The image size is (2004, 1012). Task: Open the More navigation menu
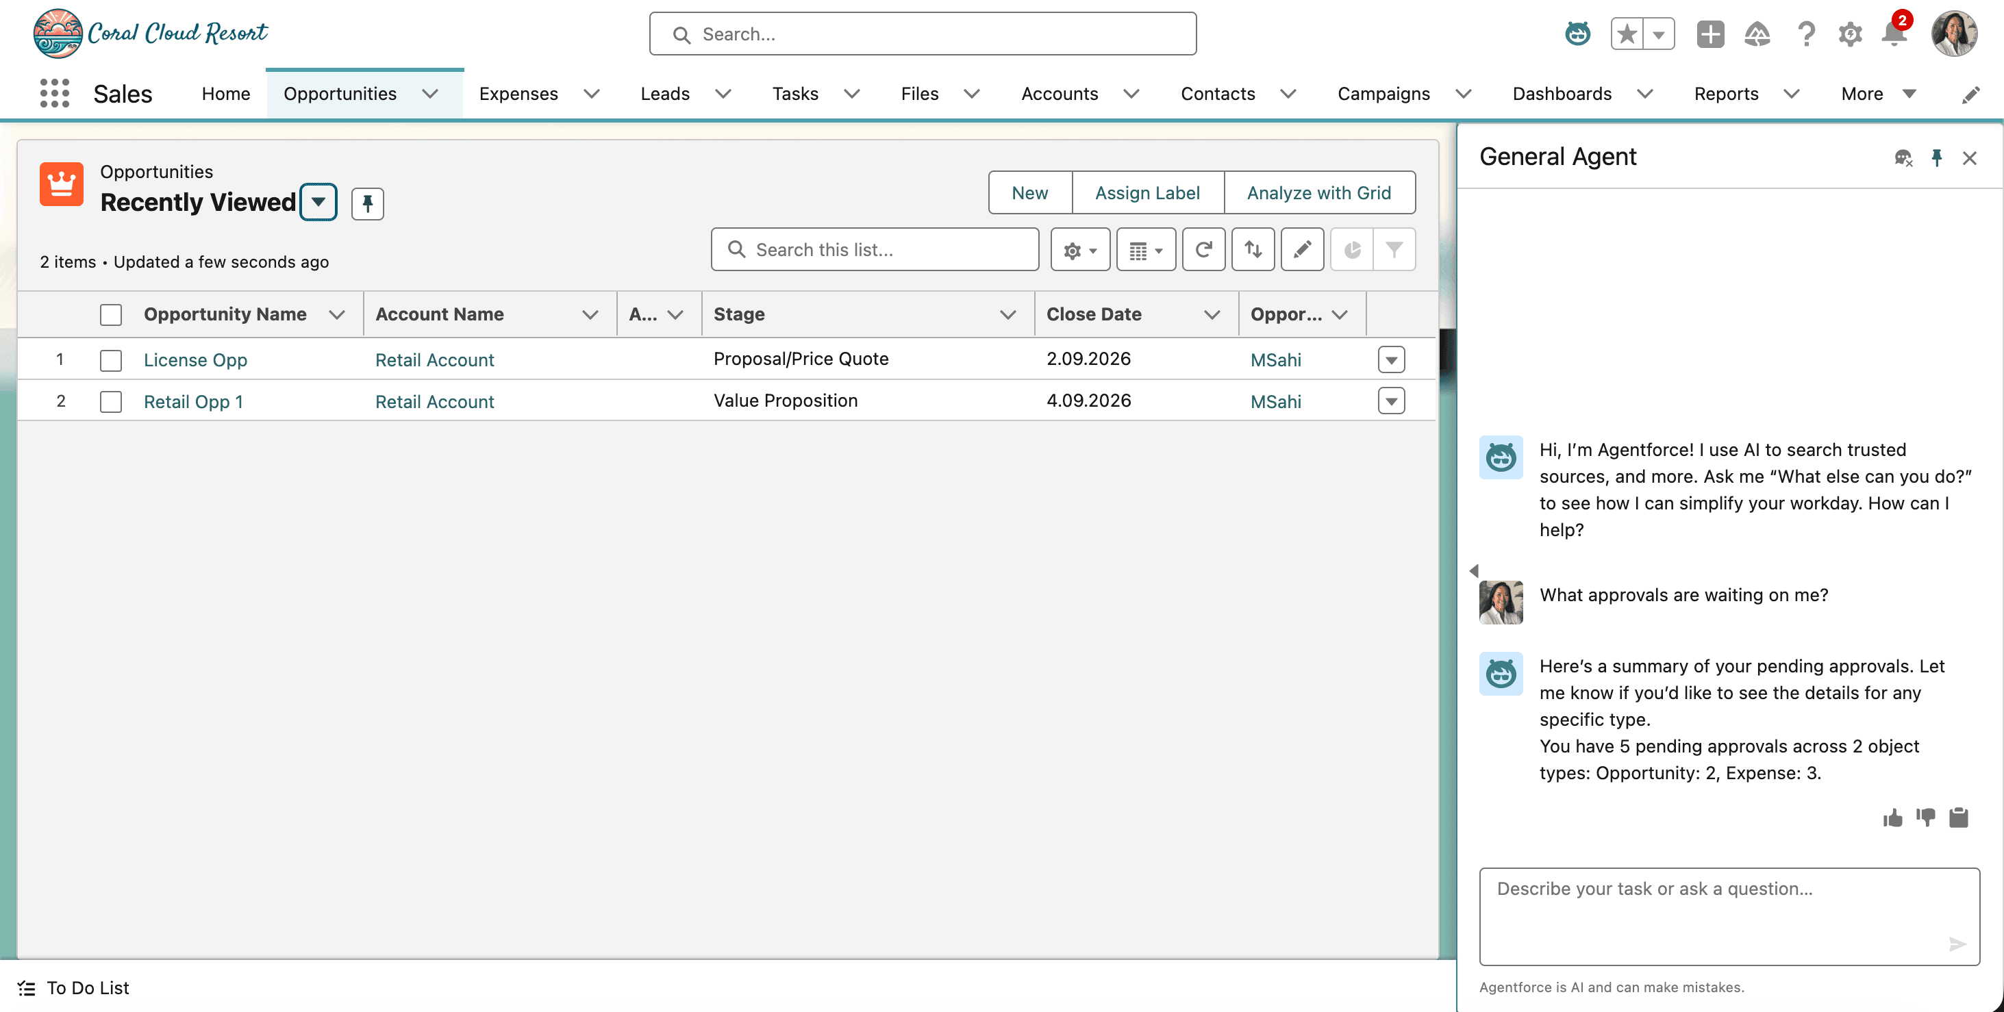tap(1878, 94)
